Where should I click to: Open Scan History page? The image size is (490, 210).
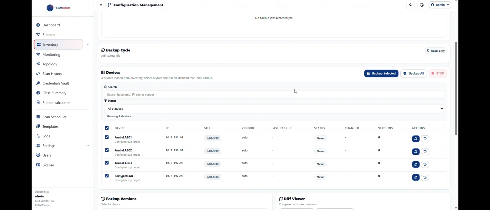click(x=52, y=74)
